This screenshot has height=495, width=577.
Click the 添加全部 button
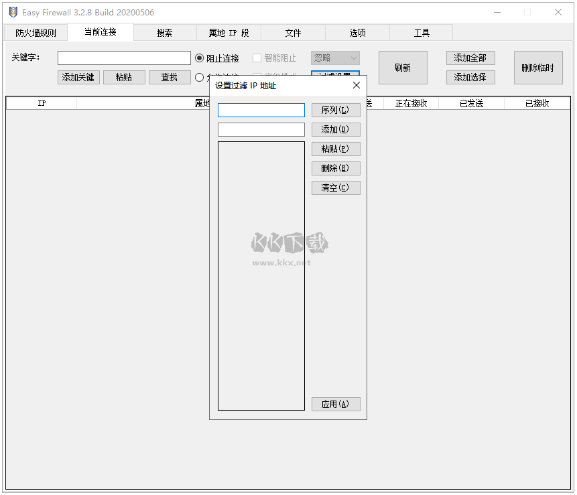[x=469, y=58]
